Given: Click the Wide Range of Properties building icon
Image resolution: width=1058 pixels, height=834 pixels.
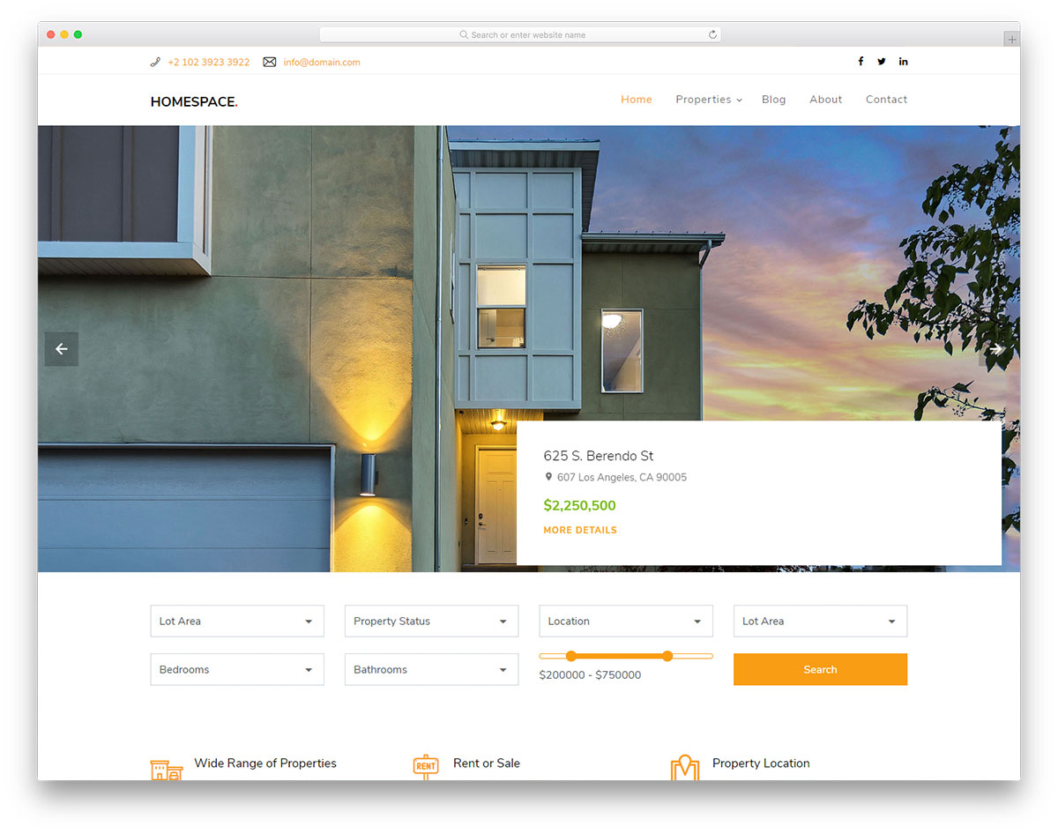Looking at the screenshot, I should (167, 769).
